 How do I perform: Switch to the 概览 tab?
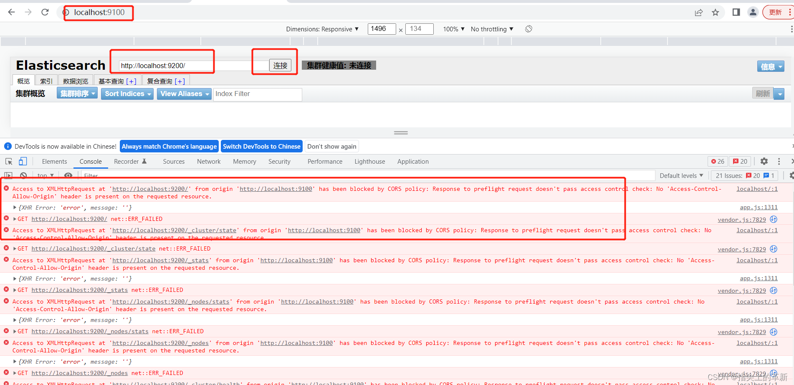tap(23, 81)
